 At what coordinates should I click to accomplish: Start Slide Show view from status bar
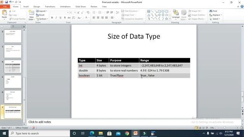point(207,128)
